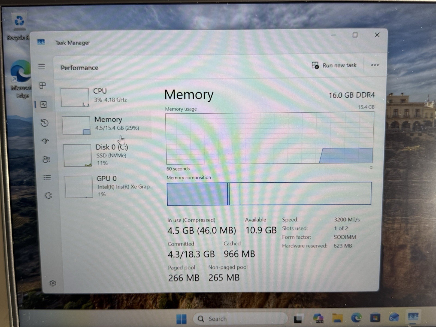The width and height of the screenshot is (436, 327).
Task: Open the three-dot more options menu
Action: point(375,65)
